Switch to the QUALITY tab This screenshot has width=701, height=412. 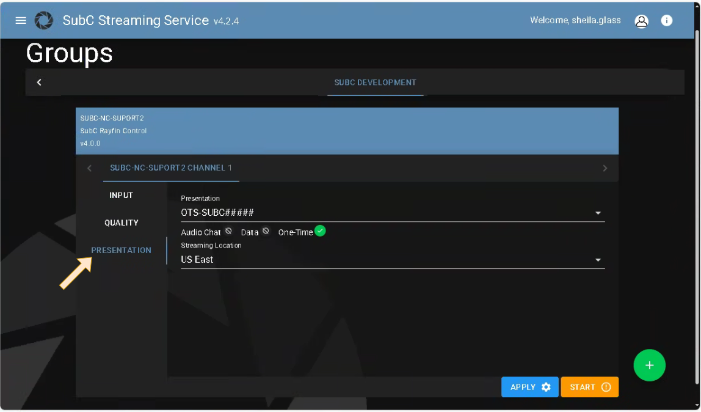pyautogui.click(x=121, y=223)
